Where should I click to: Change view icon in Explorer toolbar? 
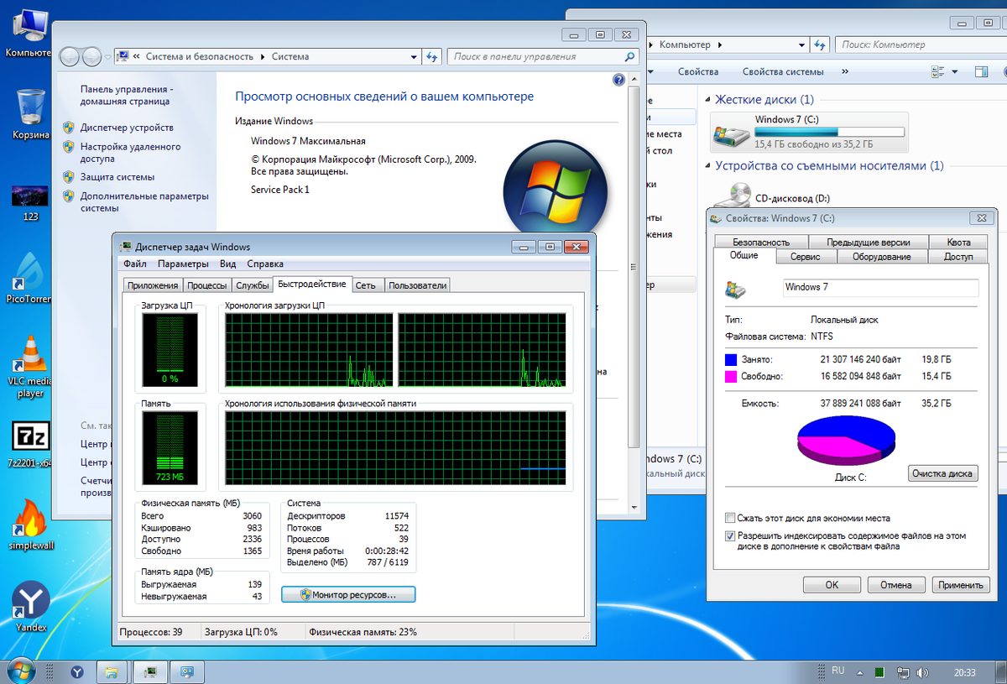pos(937,72)
